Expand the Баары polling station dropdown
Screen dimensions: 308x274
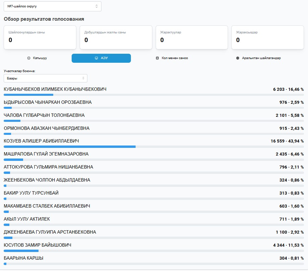pos(45,78)
